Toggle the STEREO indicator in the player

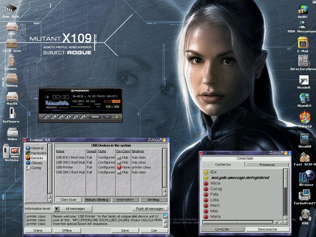[116, 101]
